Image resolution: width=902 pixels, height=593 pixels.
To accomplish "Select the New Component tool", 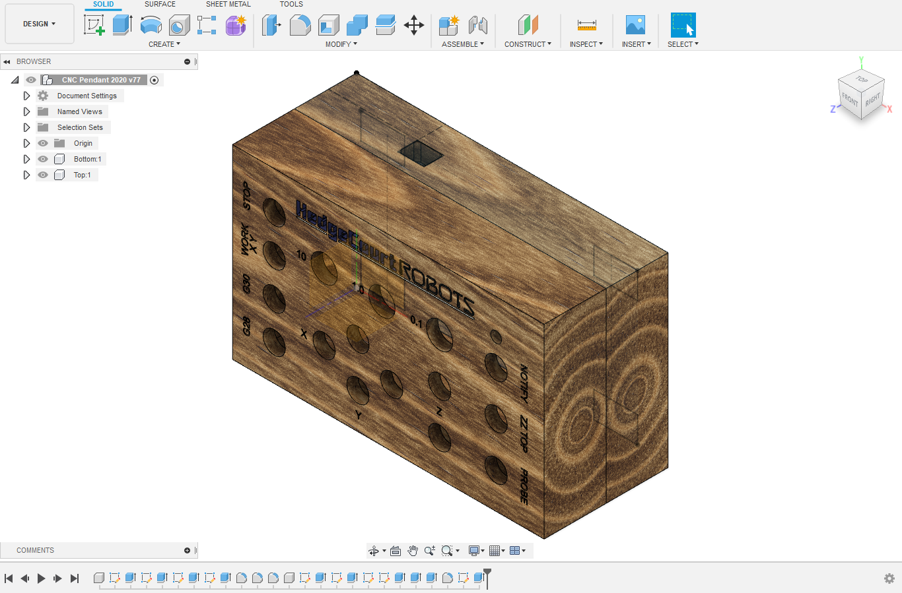I will click(x=449, y=25).
